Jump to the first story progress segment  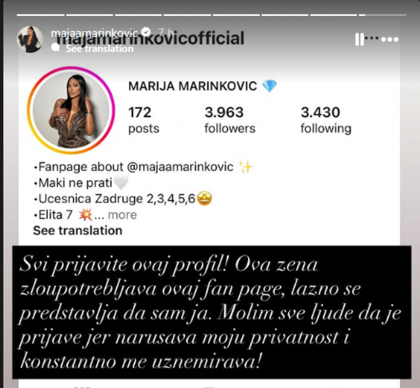point(41,15)
